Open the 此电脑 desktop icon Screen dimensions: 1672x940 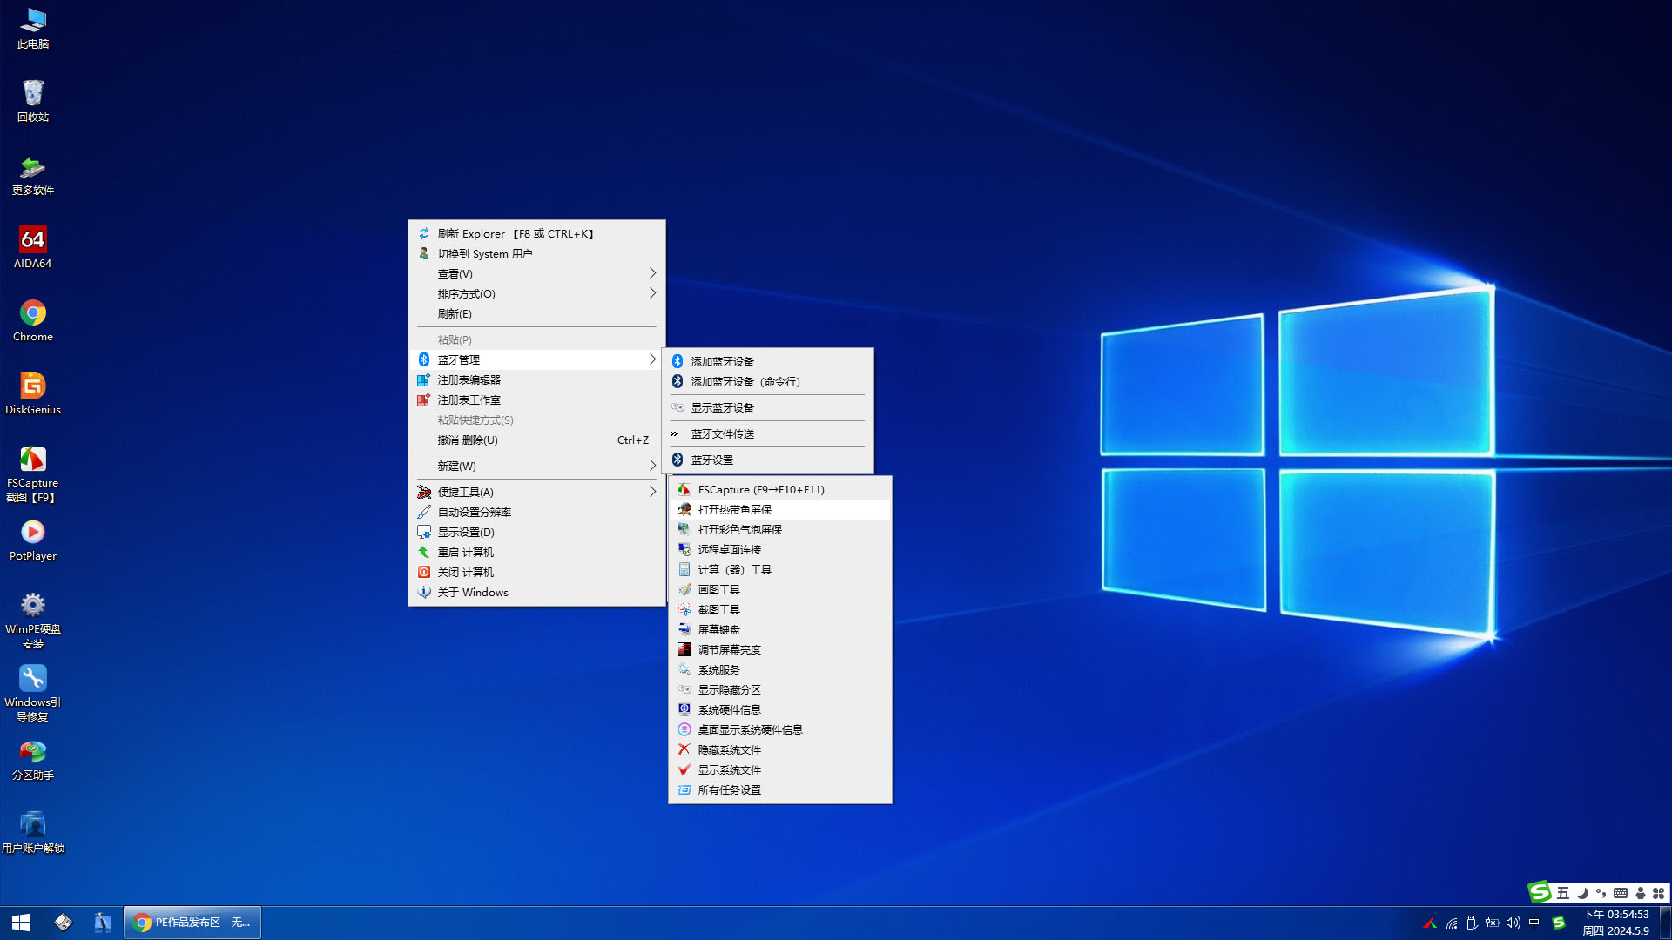pos(33,28)
